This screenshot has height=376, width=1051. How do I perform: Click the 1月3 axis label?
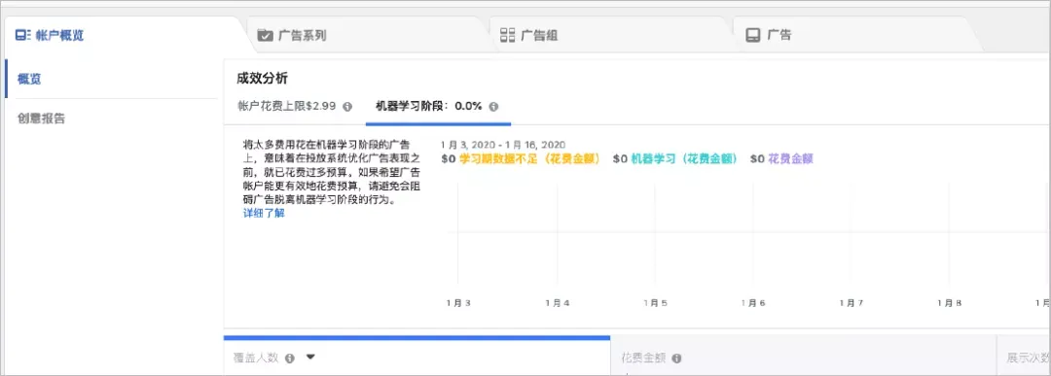pos(458,303)
